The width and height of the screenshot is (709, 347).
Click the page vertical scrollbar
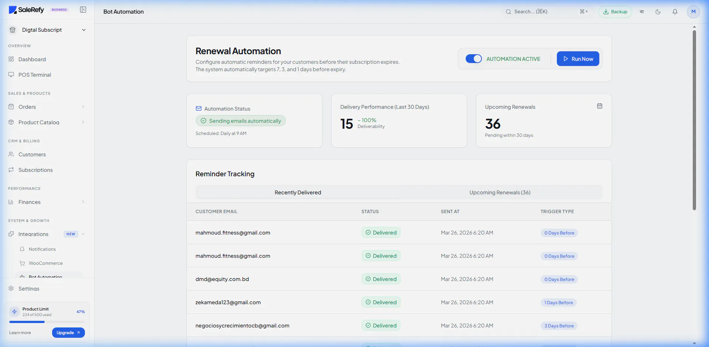(694, 120)
